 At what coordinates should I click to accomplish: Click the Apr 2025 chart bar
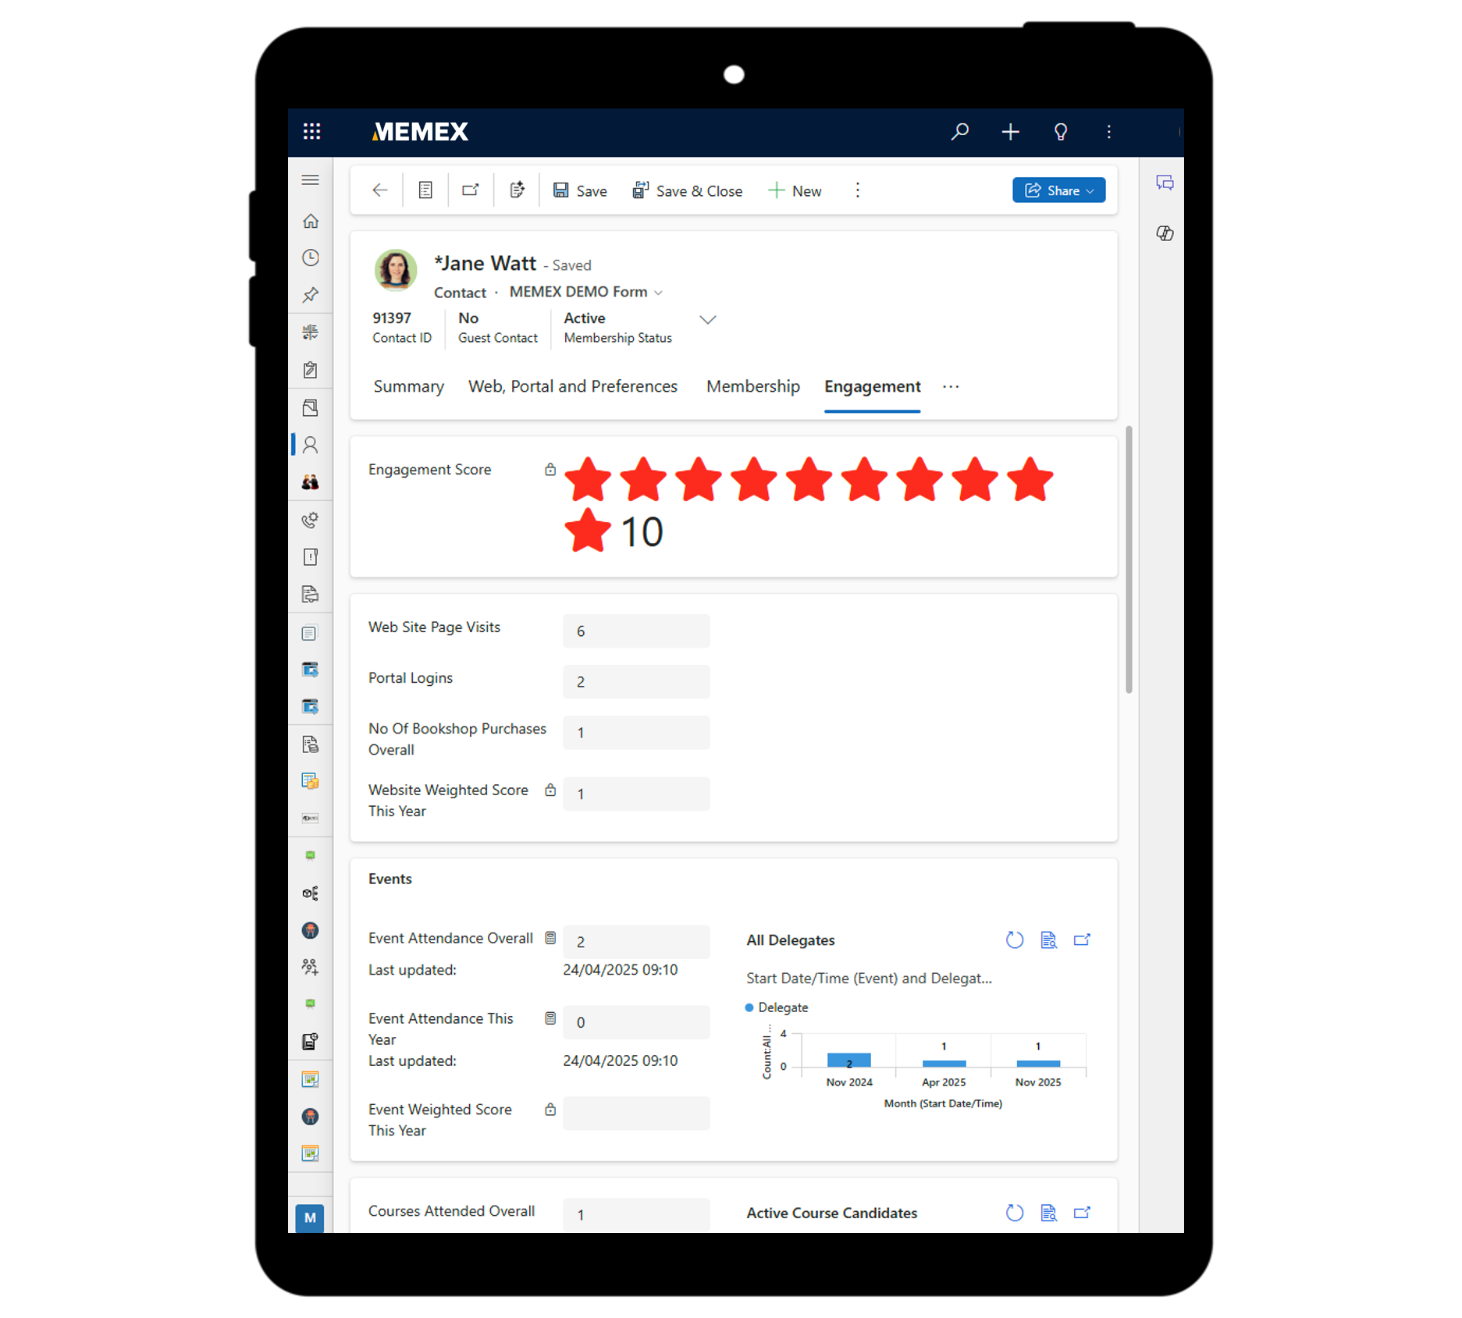click(x=944, y=1064)
